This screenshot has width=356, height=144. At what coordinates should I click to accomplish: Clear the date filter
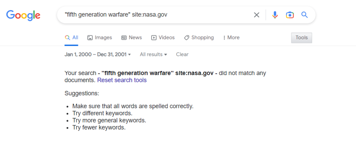pyautogui.click(x=182, y=54)
